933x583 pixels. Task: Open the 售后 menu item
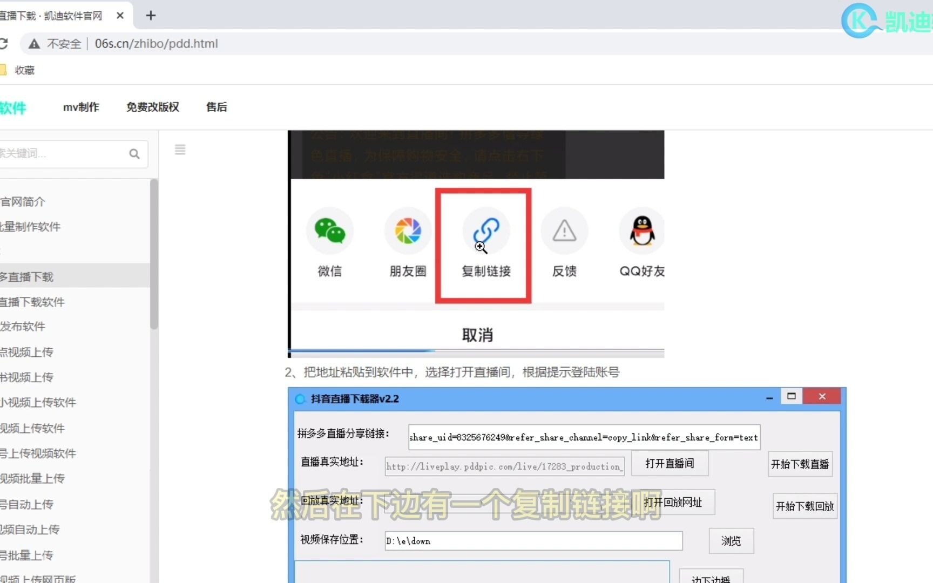click(x=217, y=107)
